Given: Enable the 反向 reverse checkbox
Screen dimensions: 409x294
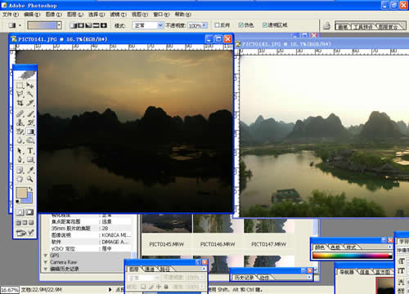Looking at the screenshot, I should (217, 25).
